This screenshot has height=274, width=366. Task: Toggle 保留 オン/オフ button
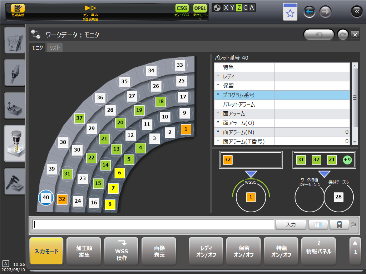click(243, 251)
